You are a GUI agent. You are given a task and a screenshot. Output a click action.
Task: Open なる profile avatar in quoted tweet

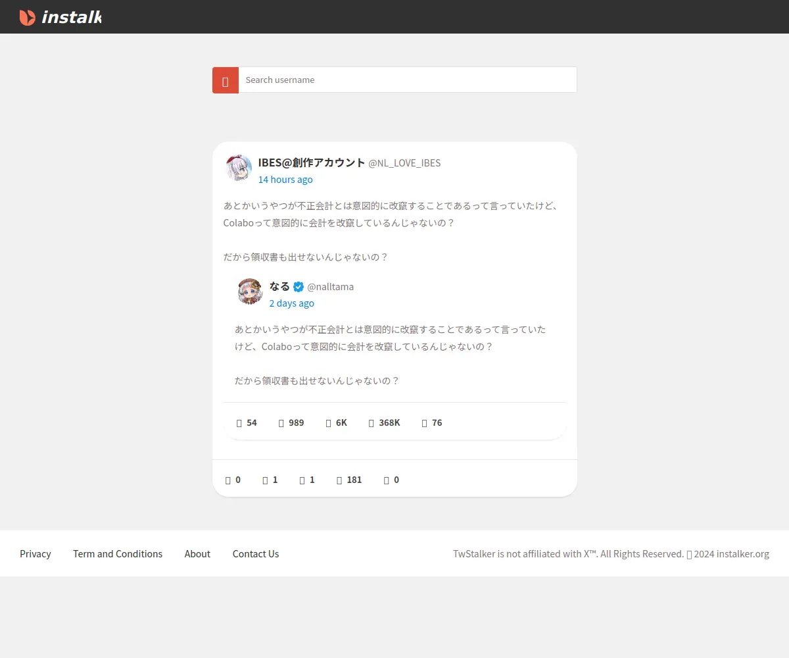coord(250,291)
